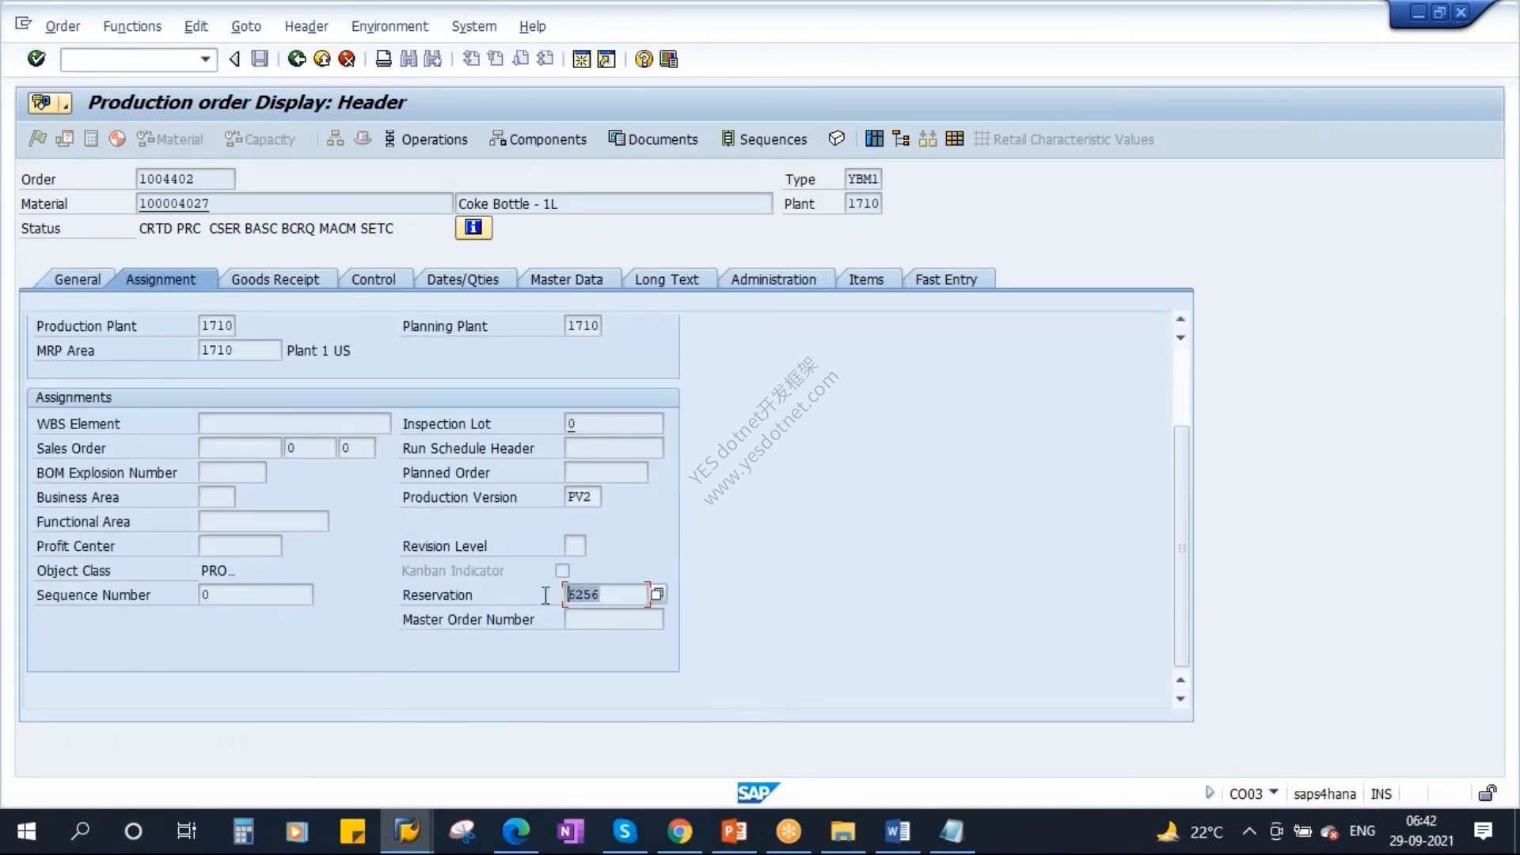Click the Retail Characteristic Values button
The width and height of the screenshot is (1520, 855).
tap(1064, 139)
